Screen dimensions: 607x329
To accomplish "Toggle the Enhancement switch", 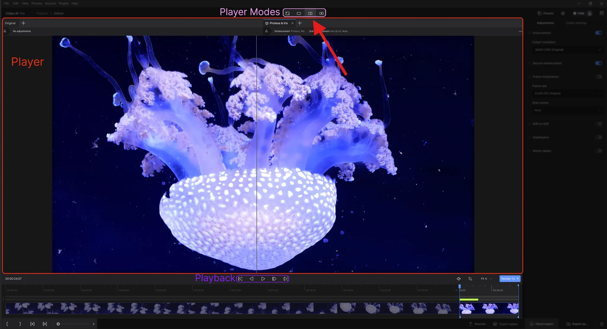I will (x=598, y=33).
